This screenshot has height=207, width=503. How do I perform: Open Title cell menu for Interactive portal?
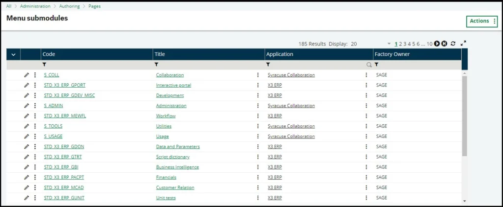pos(258,85)
